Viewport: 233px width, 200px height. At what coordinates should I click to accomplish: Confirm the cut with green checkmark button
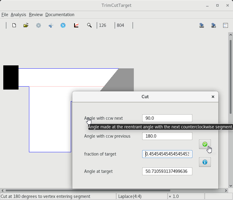point(205,144)
